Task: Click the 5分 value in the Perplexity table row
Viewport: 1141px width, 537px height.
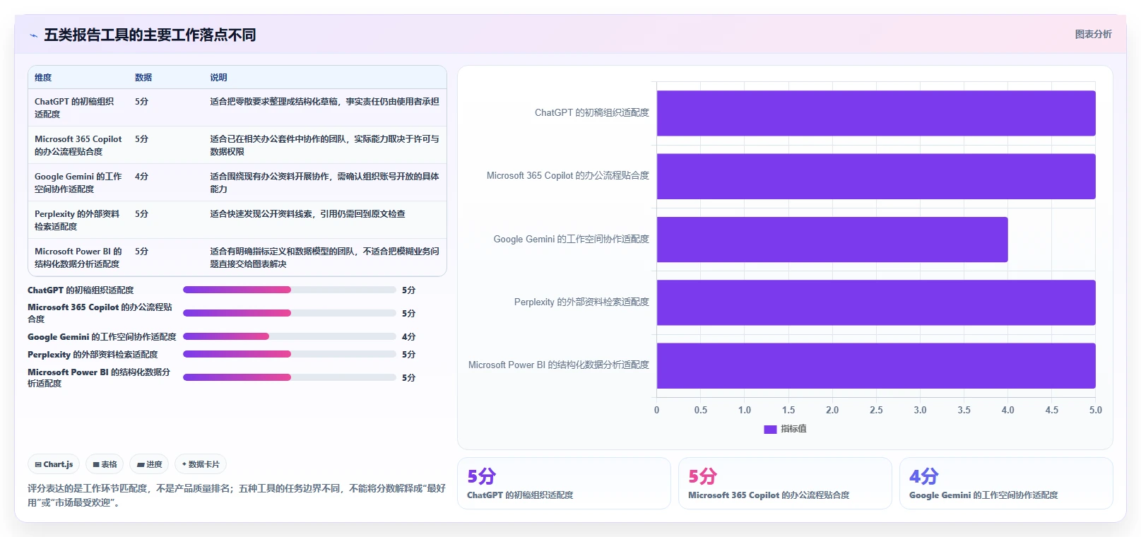Action: point(141,214)
